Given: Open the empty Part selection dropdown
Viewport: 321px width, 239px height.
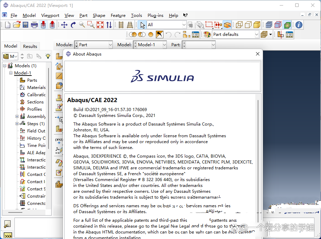Looking at the screenshot, I should pos(199,45).
